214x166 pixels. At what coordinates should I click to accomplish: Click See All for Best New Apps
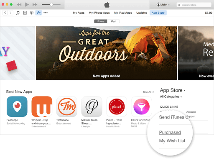click(148, 92)
